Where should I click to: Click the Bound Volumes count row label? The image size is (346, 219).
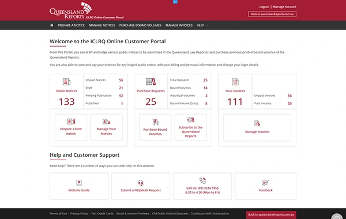click(180, 88)
